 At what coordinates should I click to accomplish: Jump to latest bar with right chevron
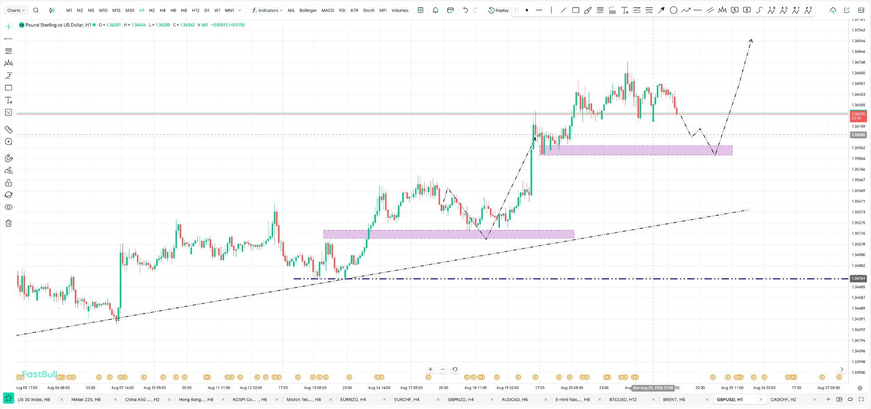(x=842, y=370)
